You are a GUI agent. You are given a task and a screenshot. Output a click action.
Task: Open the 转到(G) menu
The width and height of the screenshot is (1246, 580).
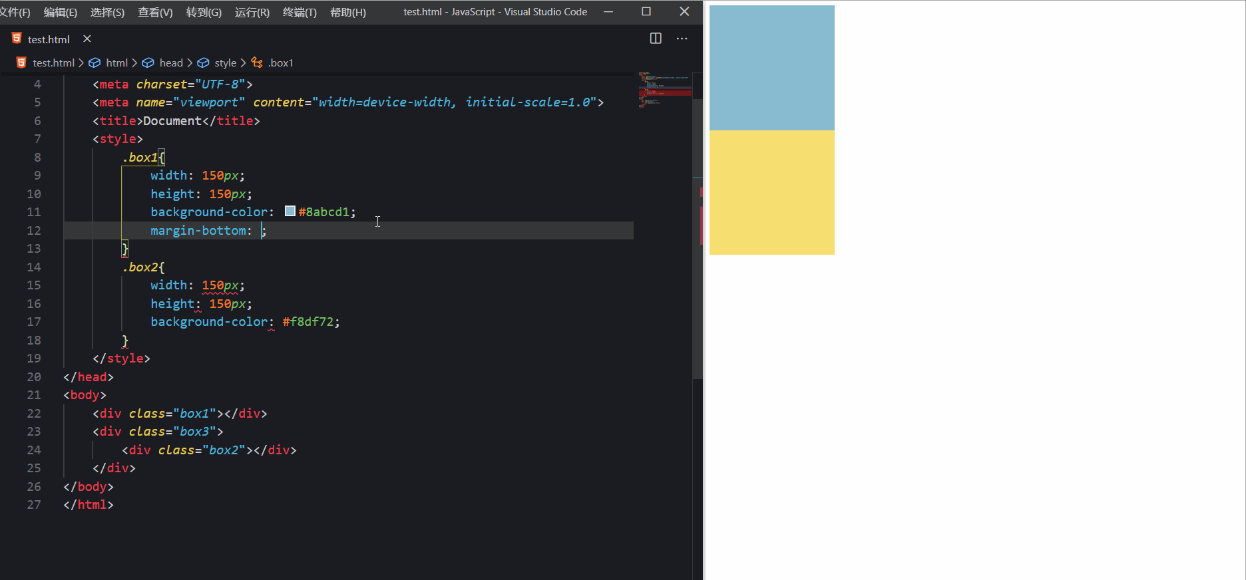pos(204,12)
